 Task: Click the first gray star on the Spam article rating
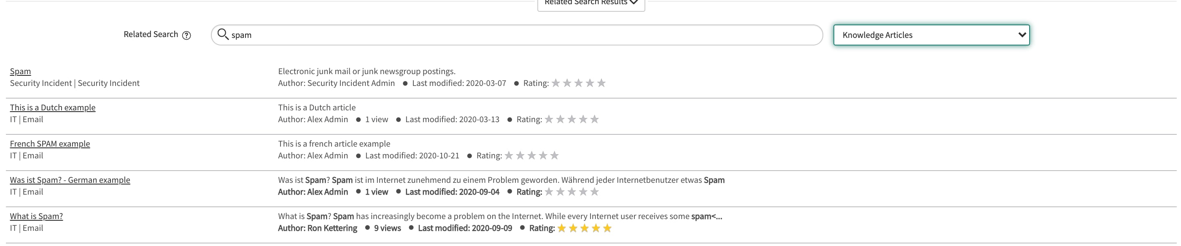click(x=555, y=83)
